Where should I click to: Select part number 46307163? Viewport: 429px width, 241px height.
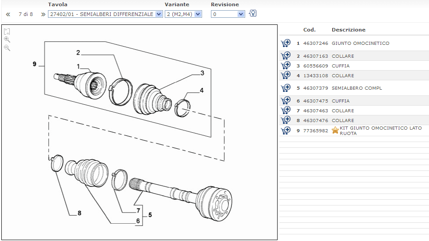[x=315, y=56]
